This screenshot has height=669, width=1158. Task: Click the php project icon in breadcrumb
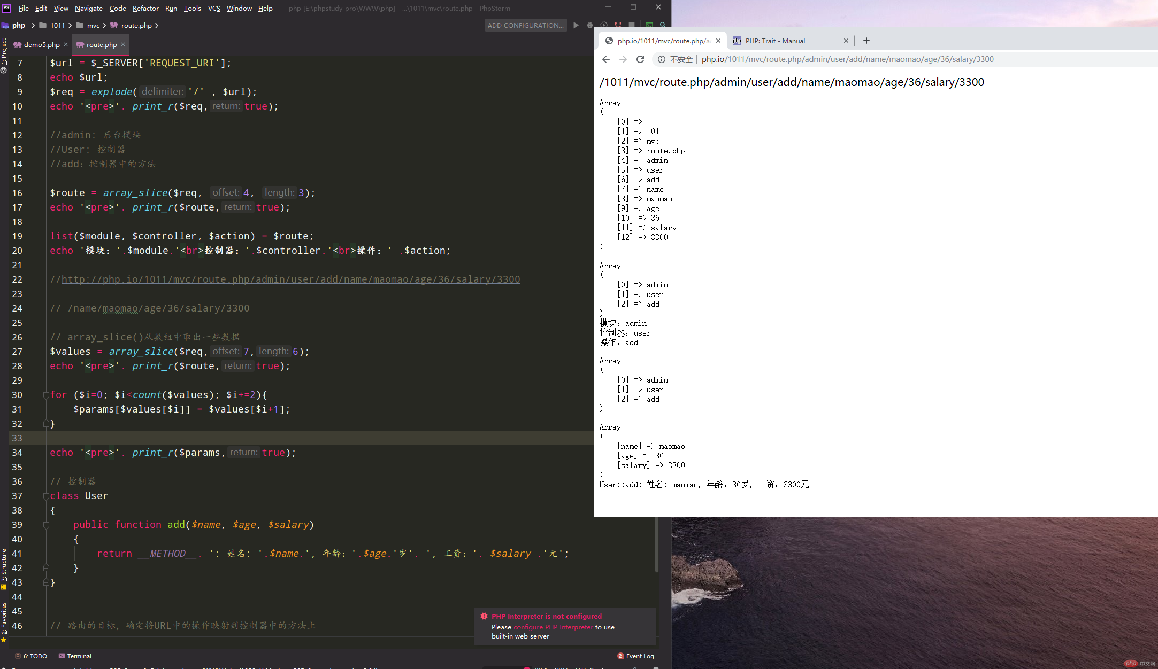pyautogui.click(x=5, y=25)
